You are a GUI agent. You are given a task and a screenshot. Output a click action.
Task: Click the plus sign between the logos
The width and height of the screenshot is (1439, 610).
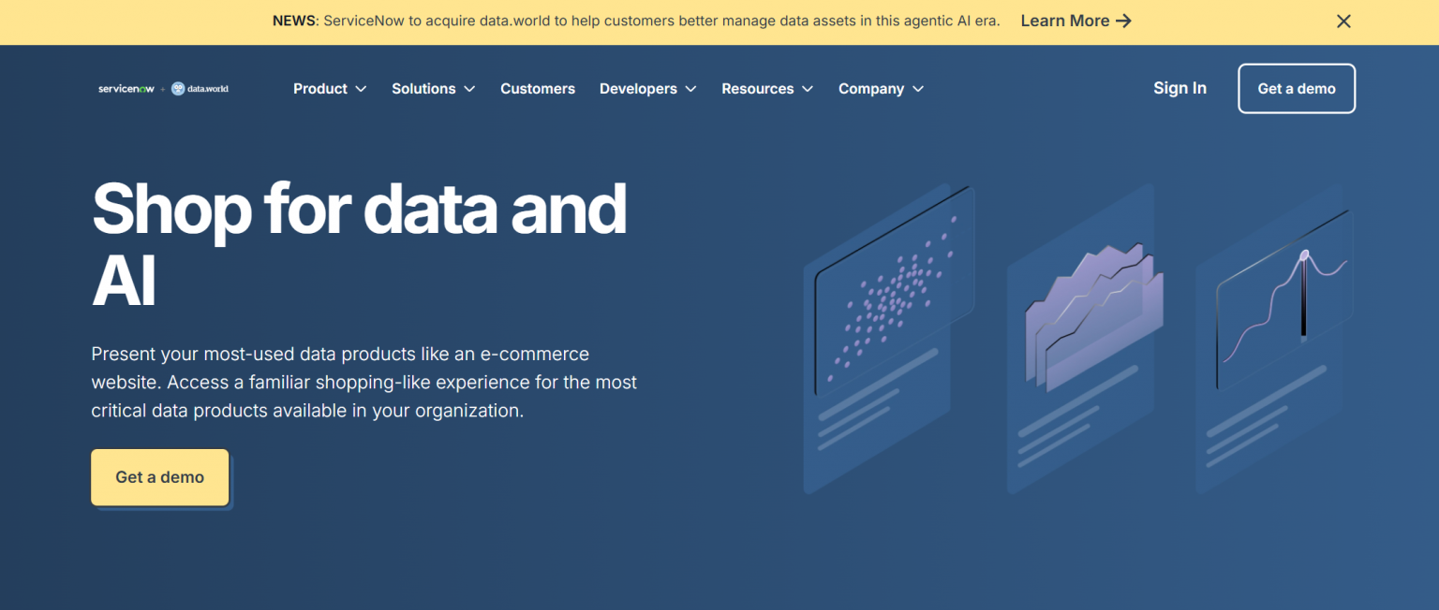point(161,88)
